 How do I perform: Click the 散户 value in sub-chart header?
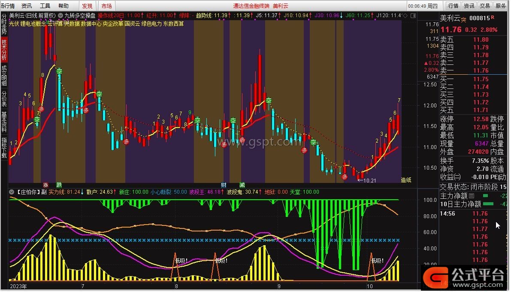(x=106, y=192)
